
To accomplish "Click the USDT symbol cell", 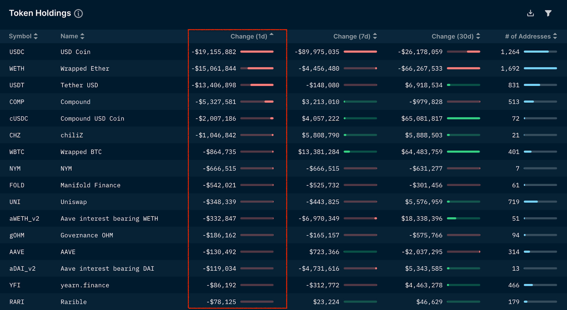I will [x=17, y=85].
